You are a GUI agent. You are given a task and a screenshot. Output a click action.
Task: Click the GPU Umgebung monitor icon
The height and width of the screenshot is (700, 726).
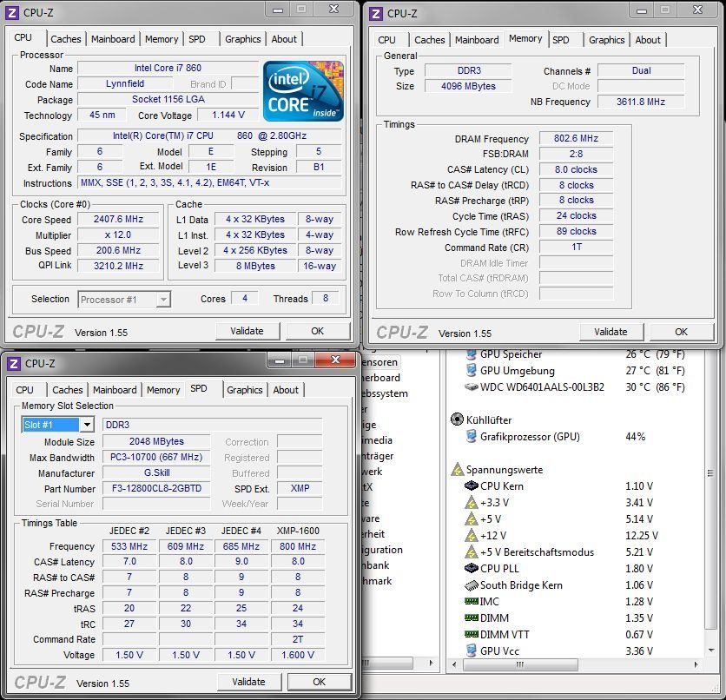coord(471,370)
